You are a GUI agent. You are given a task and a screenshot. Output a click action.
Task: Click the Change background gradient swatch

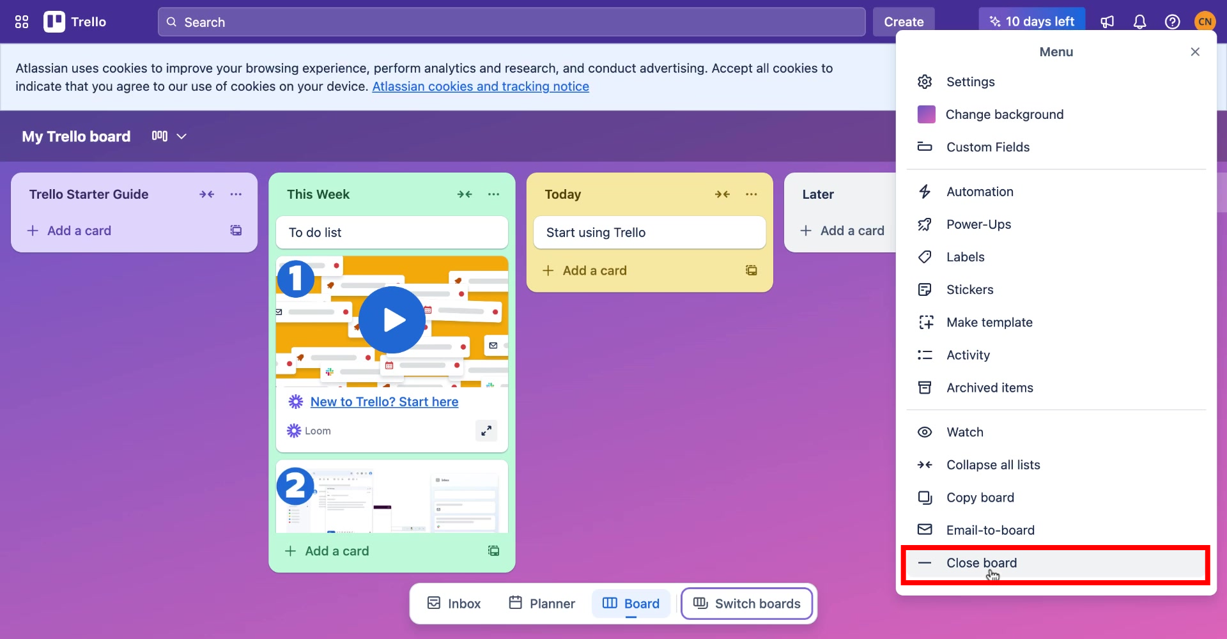[927, 114]
